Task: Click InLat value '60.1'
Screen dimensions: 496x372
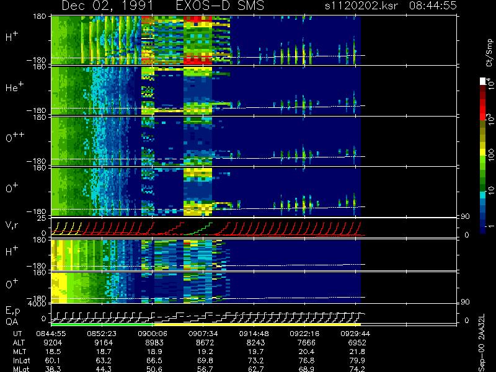Action: pyautogui.click(x=53, y=360)
